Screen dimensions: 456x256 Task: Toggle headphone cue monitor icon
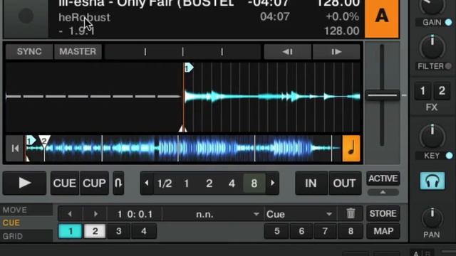click(432, 181)
